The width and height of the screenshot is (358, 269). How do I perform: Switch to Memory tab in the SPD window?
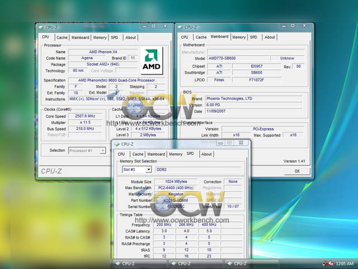(x=176, y=154)
